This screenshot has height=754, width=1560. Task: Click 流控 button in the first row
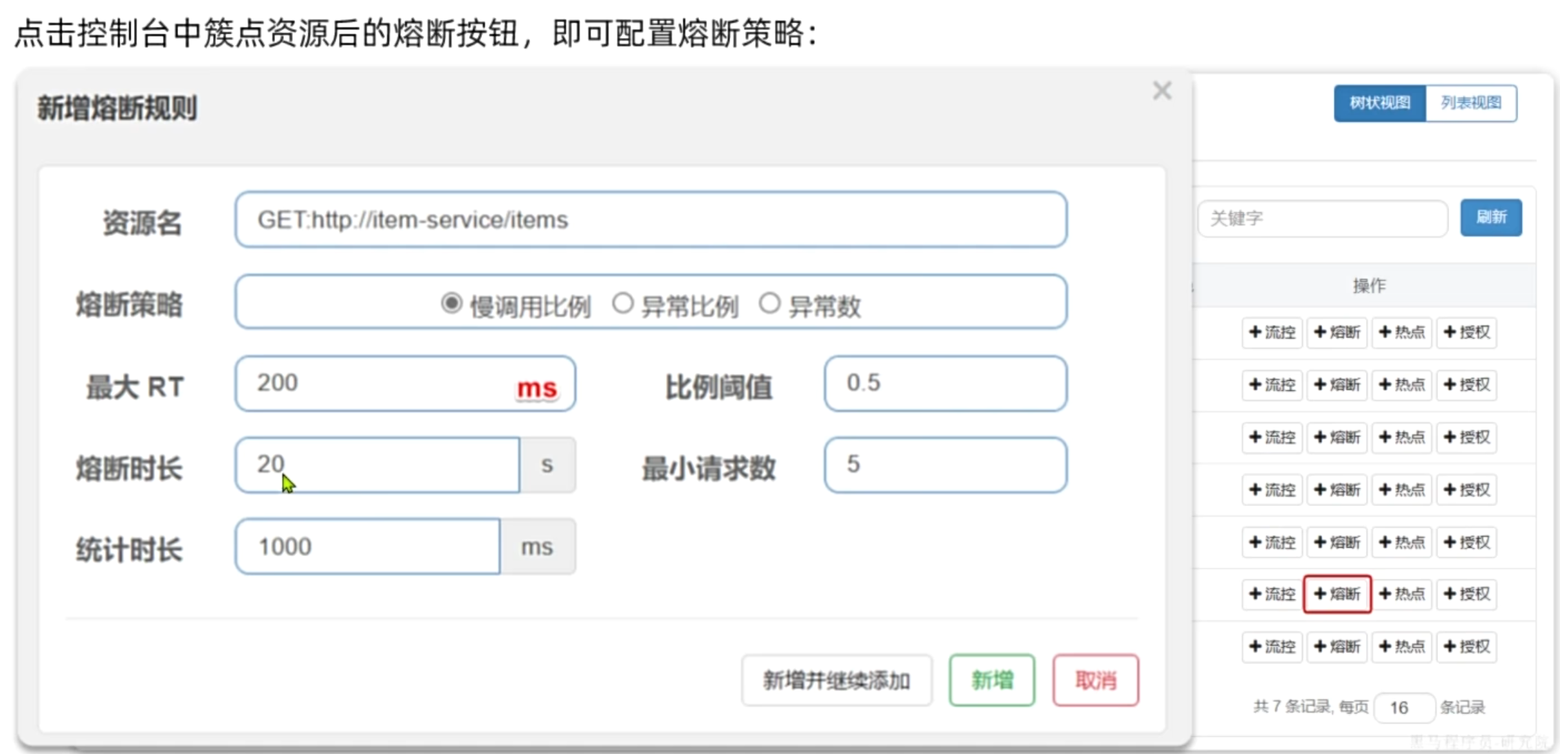(1272, 333)
